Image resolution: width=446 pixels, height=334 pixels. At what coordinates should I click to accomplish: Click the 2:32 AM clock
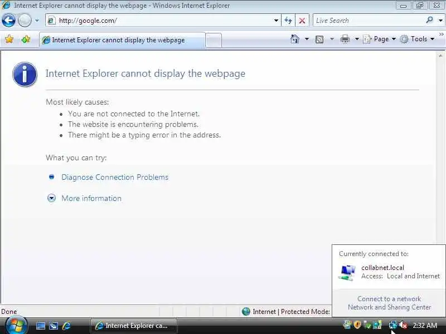425,326
